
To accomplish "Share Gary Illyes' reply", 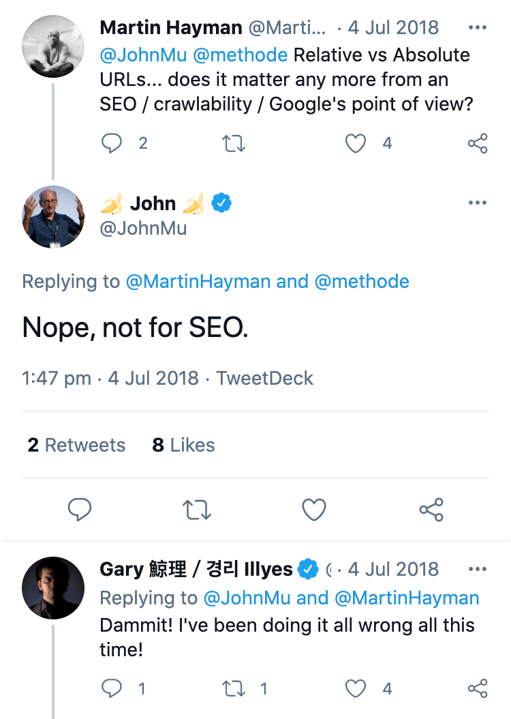I will 478,689.
